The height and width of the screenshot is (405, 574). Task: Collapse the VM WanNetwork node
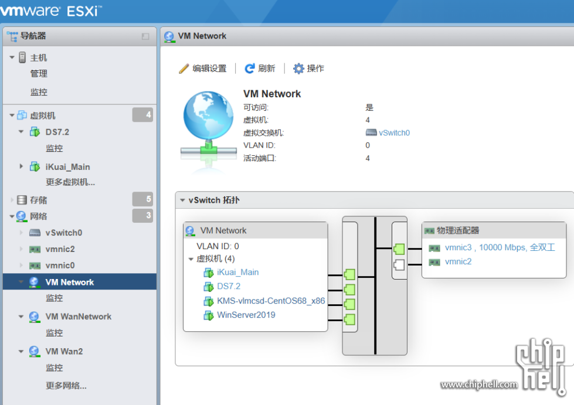click(x=21, y=317)
